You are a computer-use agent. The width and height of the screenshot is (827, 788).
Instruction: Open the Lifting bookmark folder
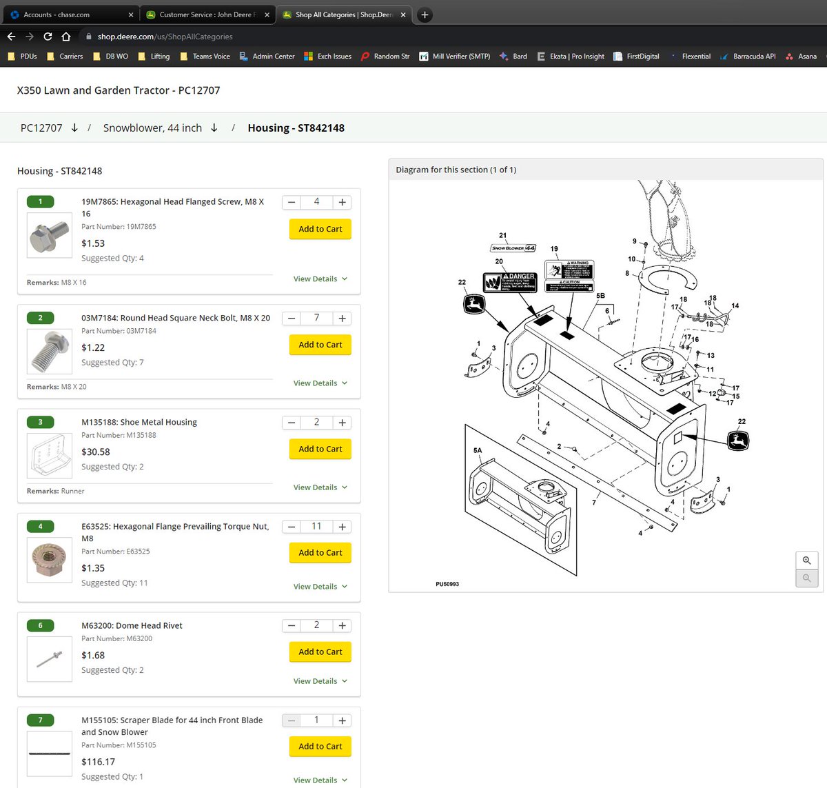tap(154, 57)
